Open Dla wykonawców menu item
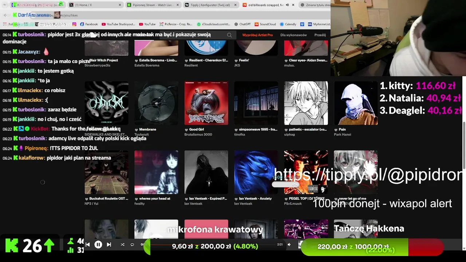This screenshot has width=466, height=262. click(293, 35)
